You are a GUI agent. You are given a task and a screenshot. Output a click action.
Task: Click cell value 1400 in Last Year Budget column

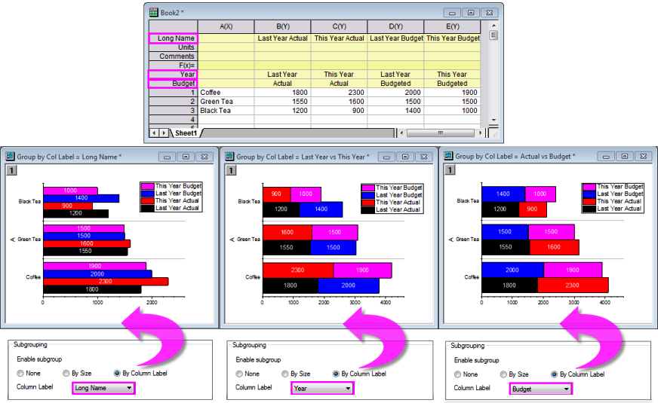pos(395,111)
